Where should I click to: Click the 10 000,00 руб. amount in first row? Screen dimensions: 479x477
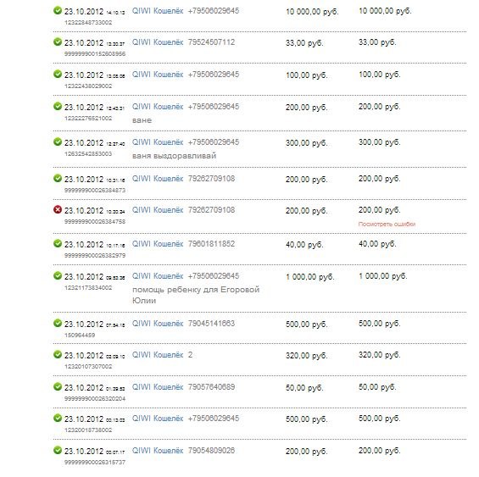[312, 12]
